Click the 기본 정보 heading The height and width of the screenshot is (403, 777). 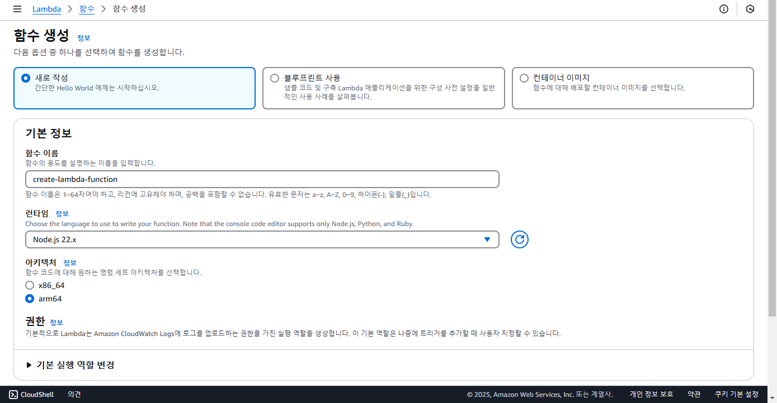[x=49, y=133]
